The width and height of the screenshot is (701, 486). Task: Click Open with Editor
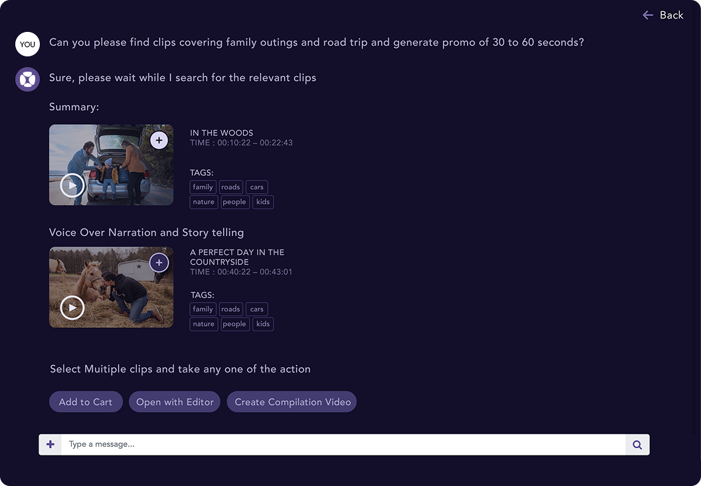pyautogui.click(x=175, y=402)
